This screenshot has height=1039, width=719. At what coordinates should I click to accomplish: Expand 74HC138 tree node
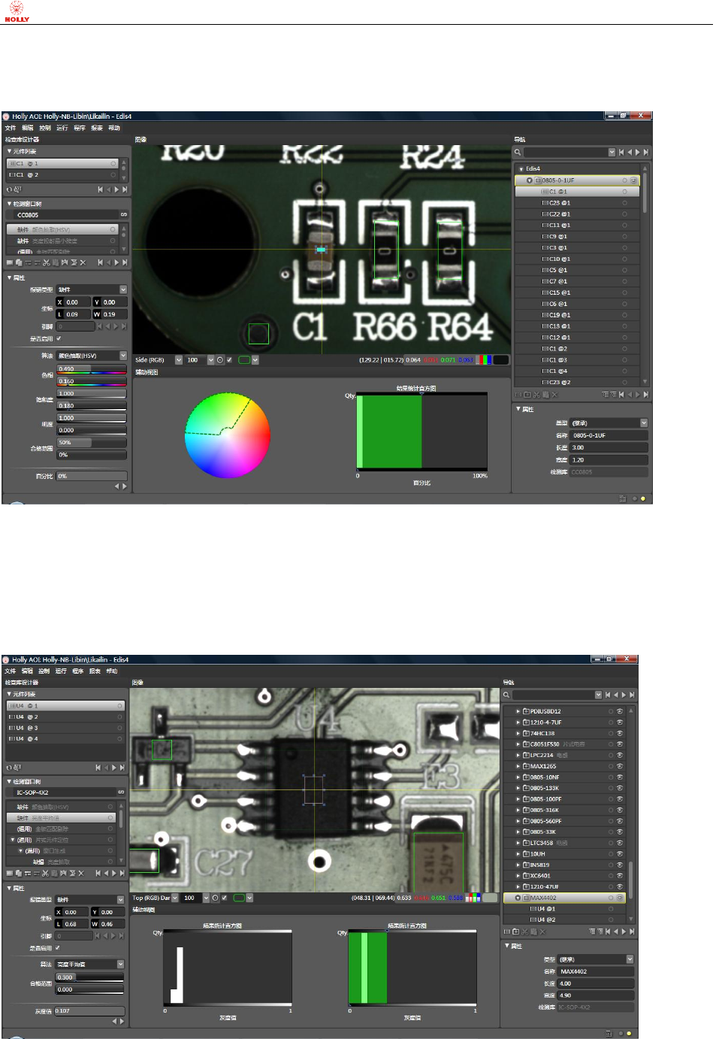coord(518,733)
